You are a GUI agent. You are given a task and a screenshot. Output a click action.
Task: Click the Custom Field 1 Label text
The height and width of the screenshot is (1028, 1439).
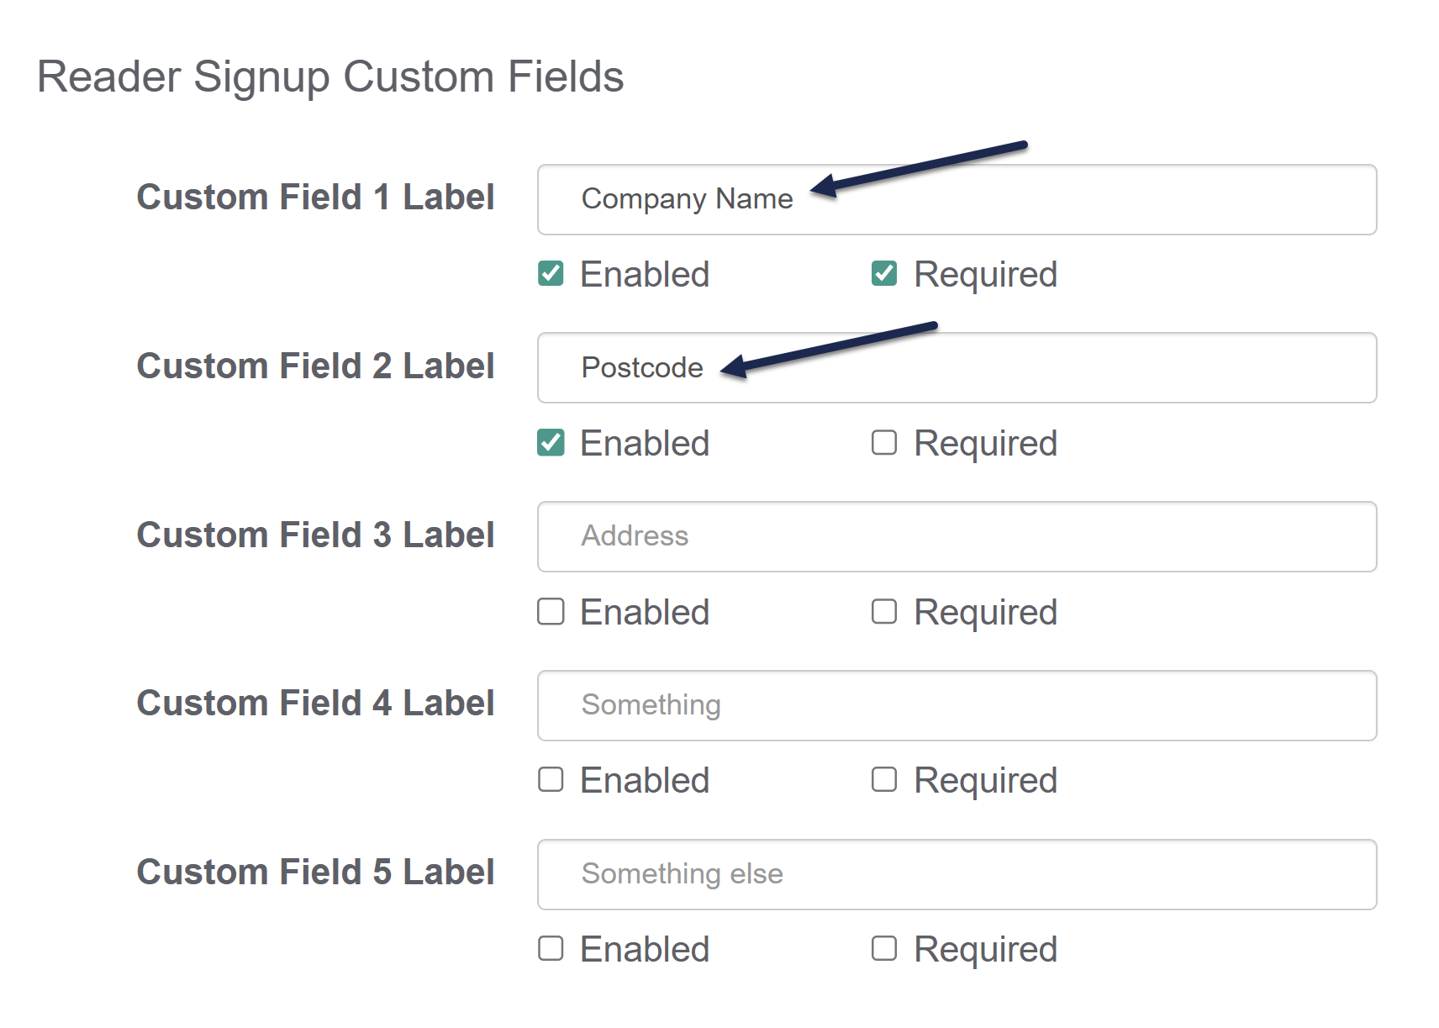315,198
